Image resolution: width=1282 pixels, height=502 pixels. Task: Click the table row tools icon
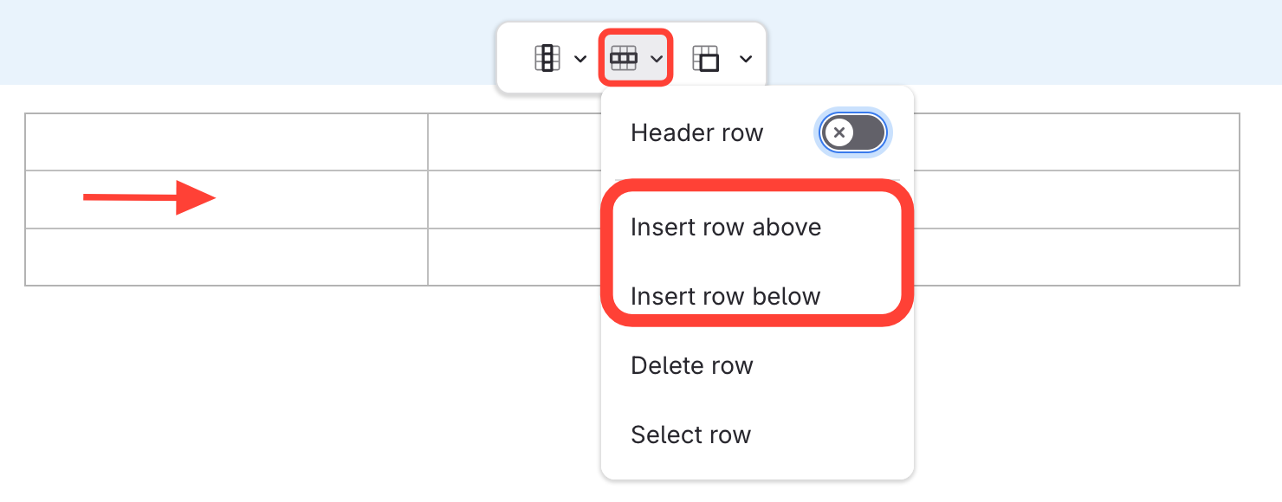click(x=624, y=58)
